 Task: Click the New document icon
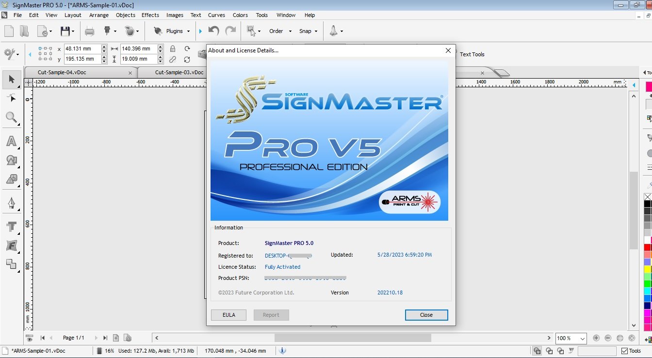[9, 31]
